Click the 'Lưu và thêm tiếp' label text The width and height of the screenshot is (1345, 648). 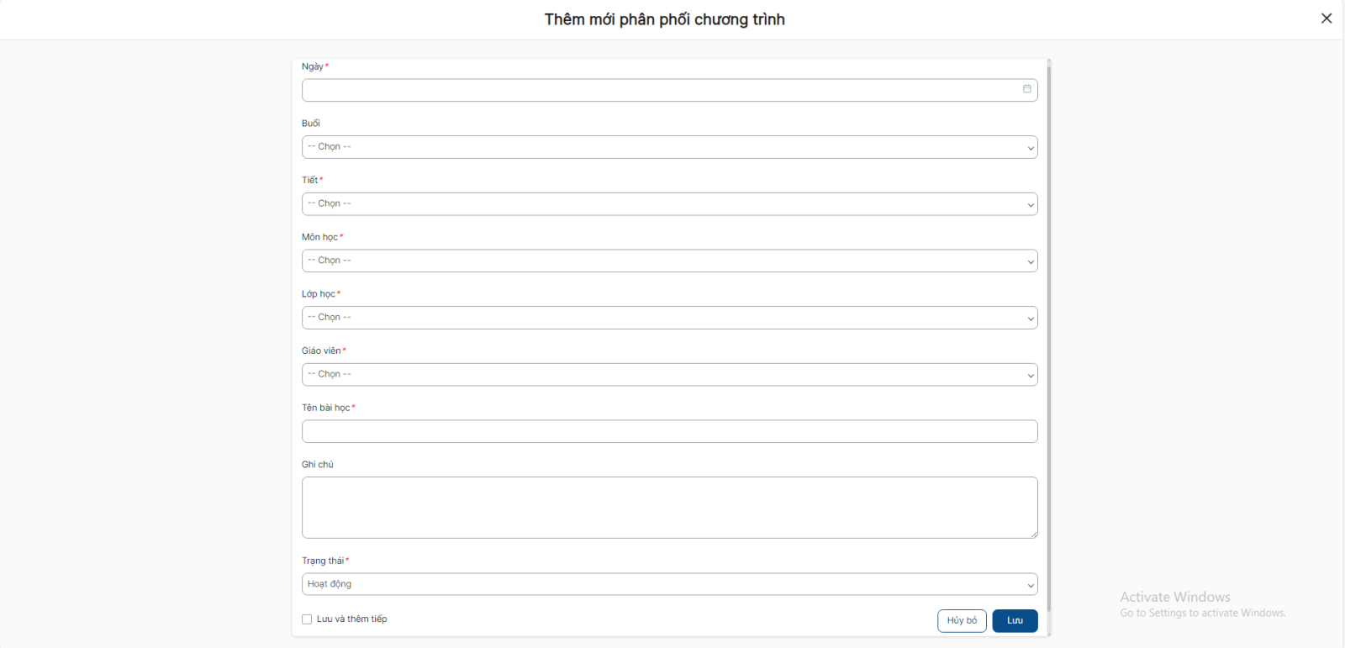tap(351, 619)
